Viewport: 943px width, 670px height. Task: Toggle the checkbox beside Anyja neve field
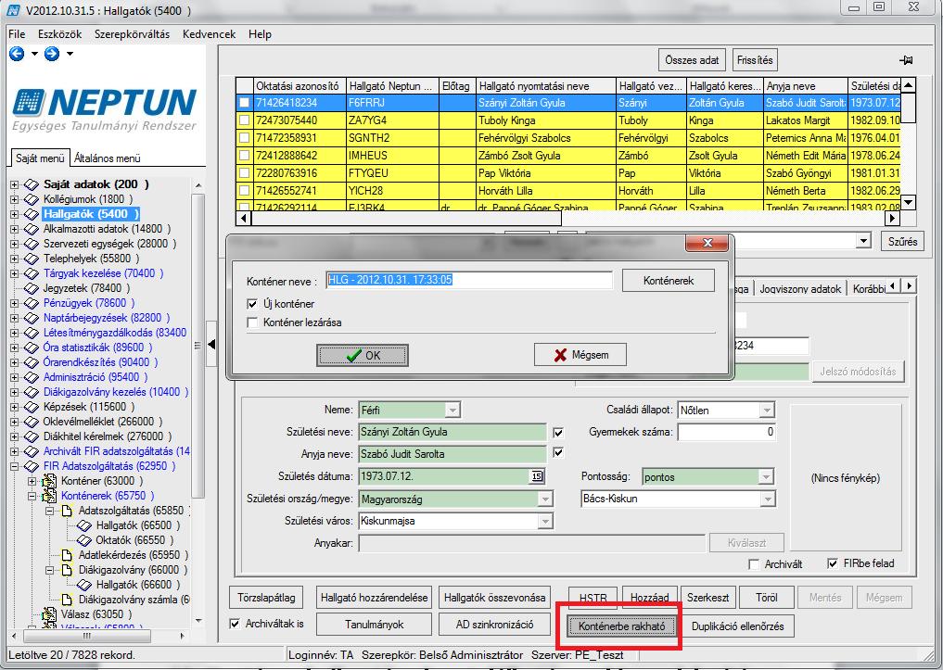(x=558, y=453)
